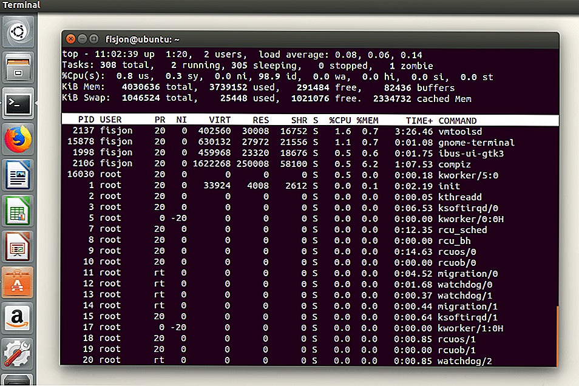Click the watchdog/2 command entry
This screenshot has height=386, width=579.
(x=465, y=361)
